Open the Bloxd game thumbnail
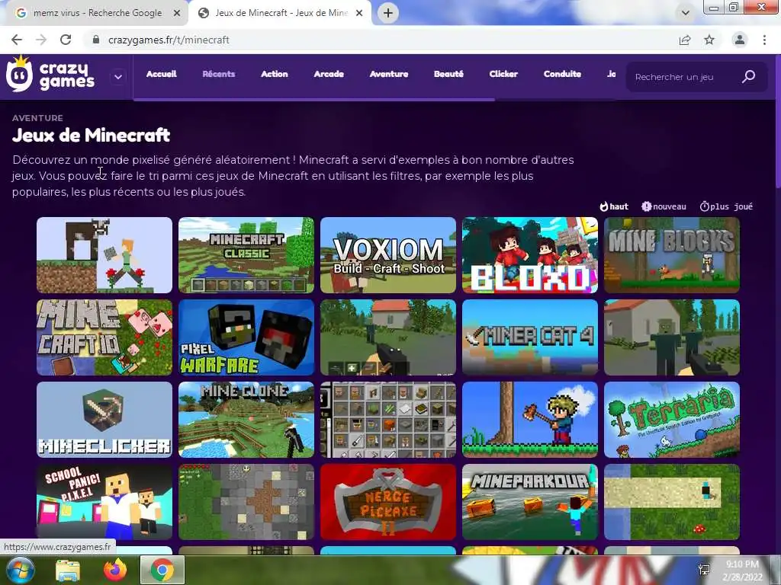This screenshot has width=781, height=585. [530, 255]
